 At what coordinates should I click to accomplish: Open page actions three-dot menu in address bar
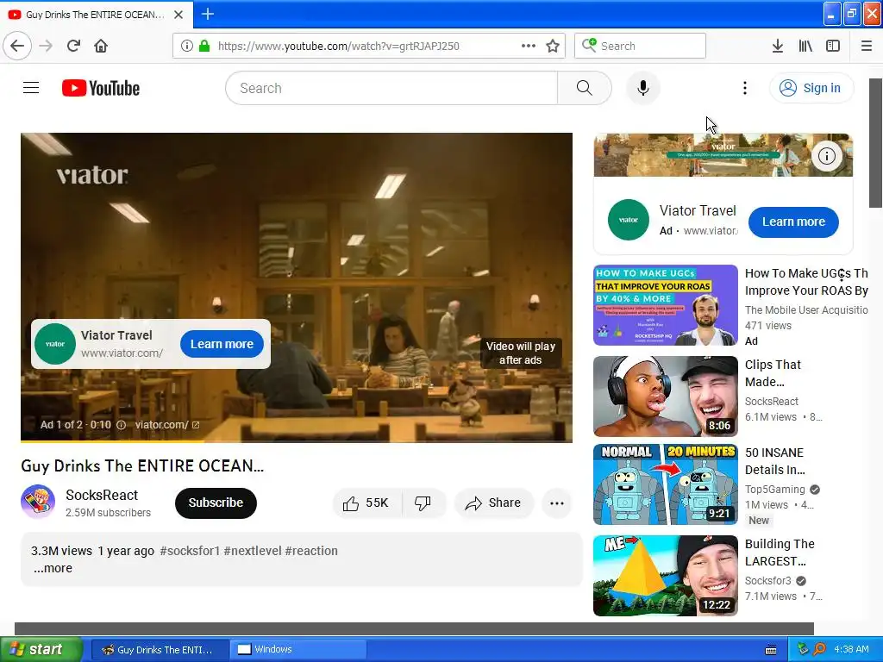(529, 46)
